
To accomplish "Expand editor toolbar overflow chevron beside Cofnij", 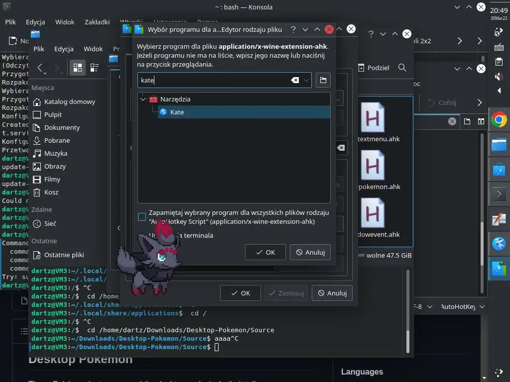I will click(x=480, y=103).
